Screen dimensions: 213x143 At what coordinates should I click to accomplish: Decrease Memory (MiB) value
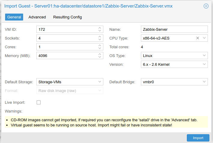point(100,57)
